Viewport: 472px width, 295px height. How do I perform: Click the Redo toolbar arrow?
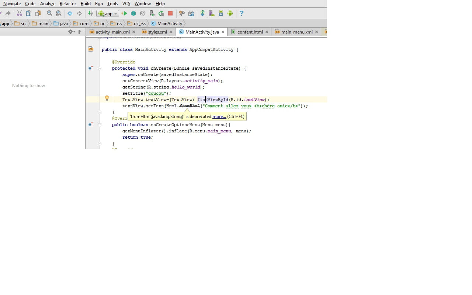tap(8, 13)
